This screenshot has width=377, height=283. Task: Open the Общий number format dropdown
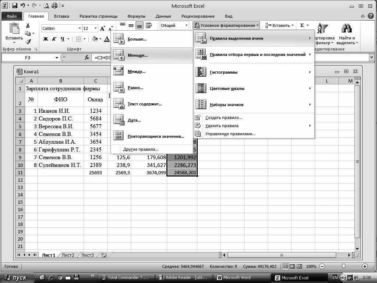(186, 25)
